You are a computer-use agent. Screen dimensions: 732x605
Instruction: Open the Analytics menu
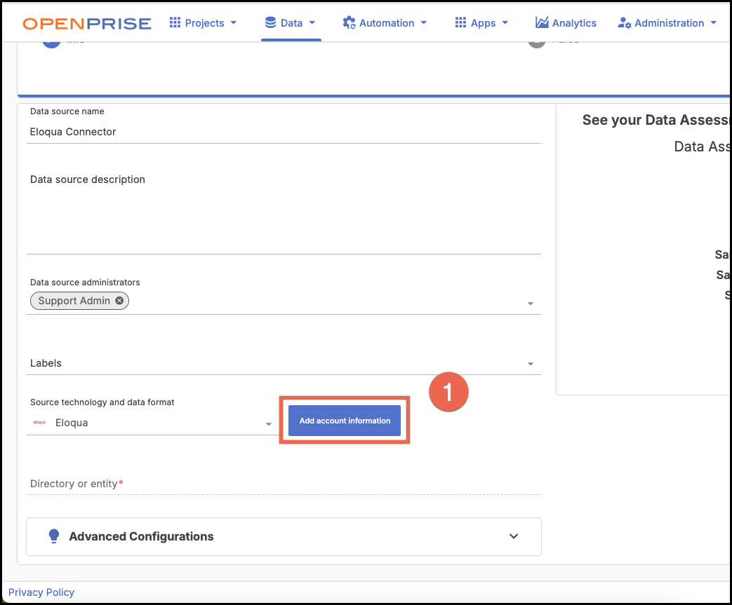point(566,23)
